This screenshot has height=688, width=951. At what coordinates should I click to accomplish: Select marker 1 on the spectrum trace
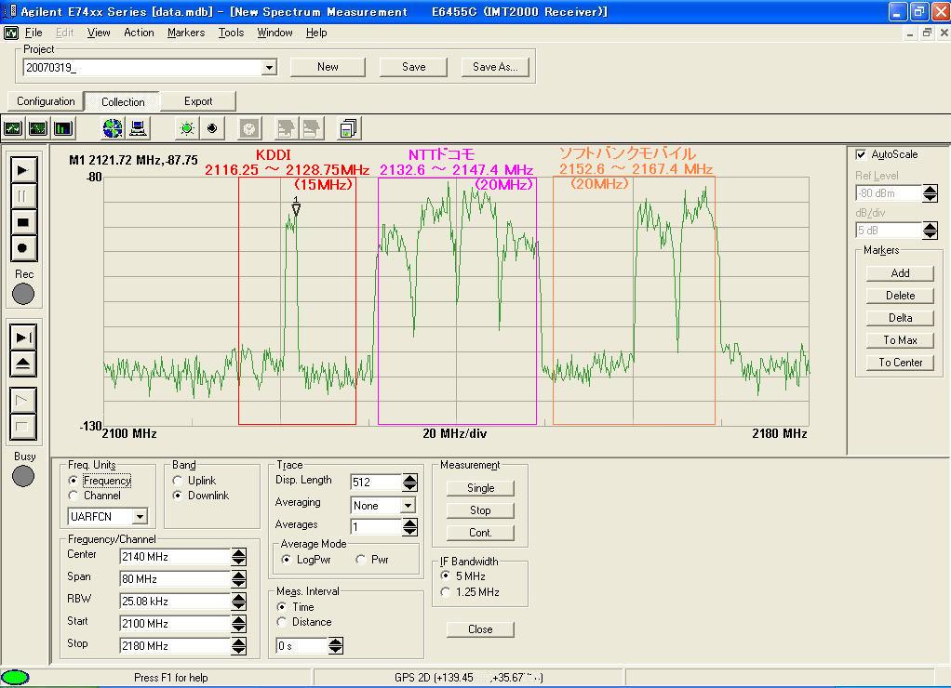click(296, 206)
